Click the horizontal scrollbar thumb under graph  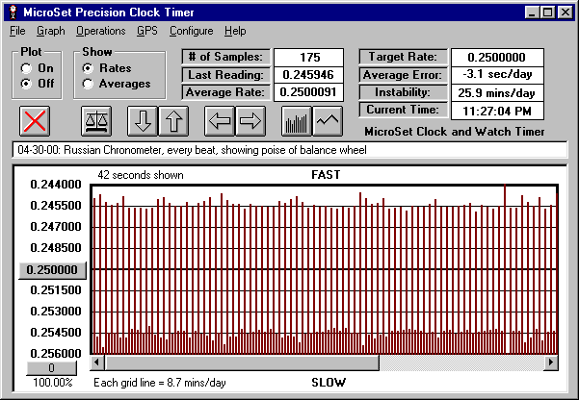pos(242,362)
